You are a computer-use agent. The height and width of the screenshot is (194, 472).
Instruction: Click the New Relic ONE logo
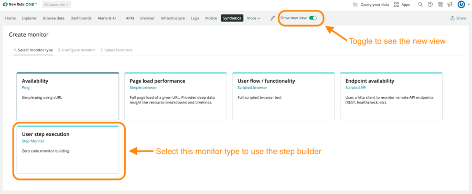click(20, 5)
